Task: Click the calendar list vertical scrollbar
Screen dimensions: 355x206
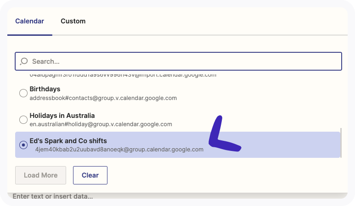Action: 341,142
